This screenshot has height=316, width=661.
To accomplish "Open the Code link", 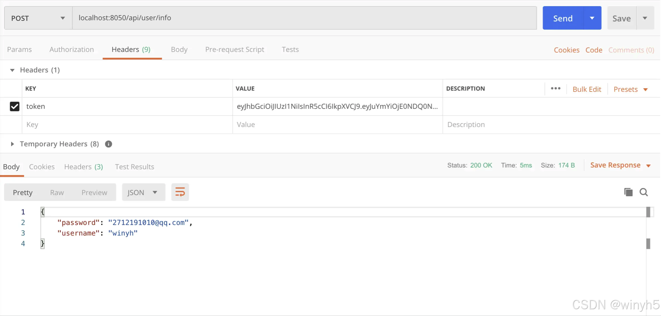I will click(594, 50).
